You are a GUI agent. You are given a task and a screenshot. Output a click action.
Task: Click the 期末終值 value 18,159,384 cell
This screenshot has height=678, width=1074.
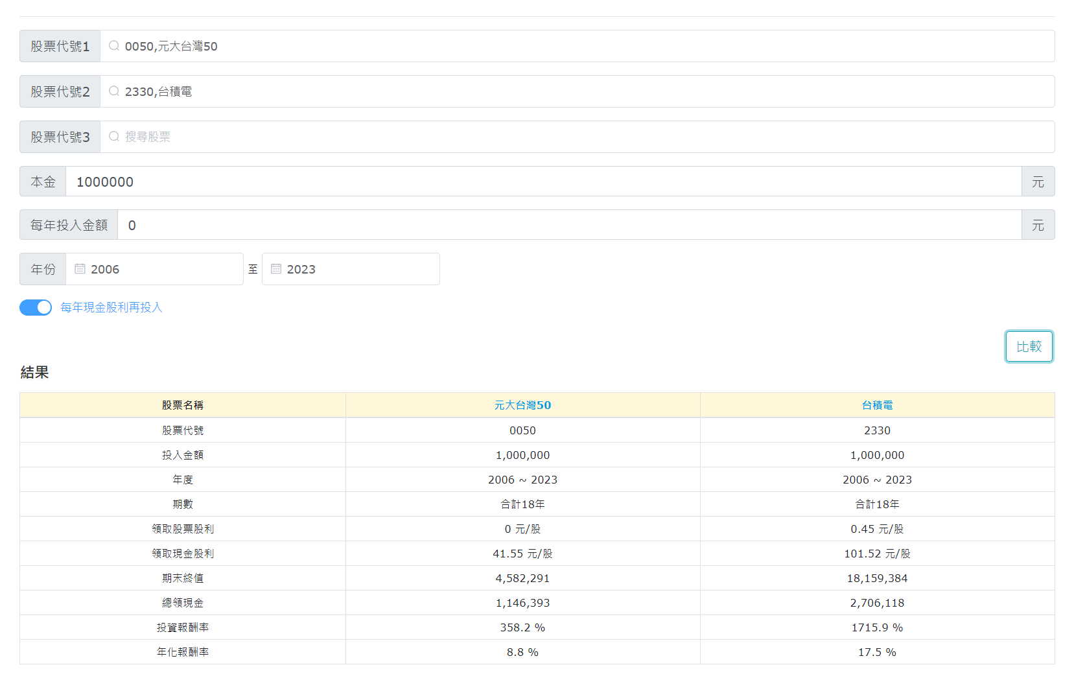(877, 578)
